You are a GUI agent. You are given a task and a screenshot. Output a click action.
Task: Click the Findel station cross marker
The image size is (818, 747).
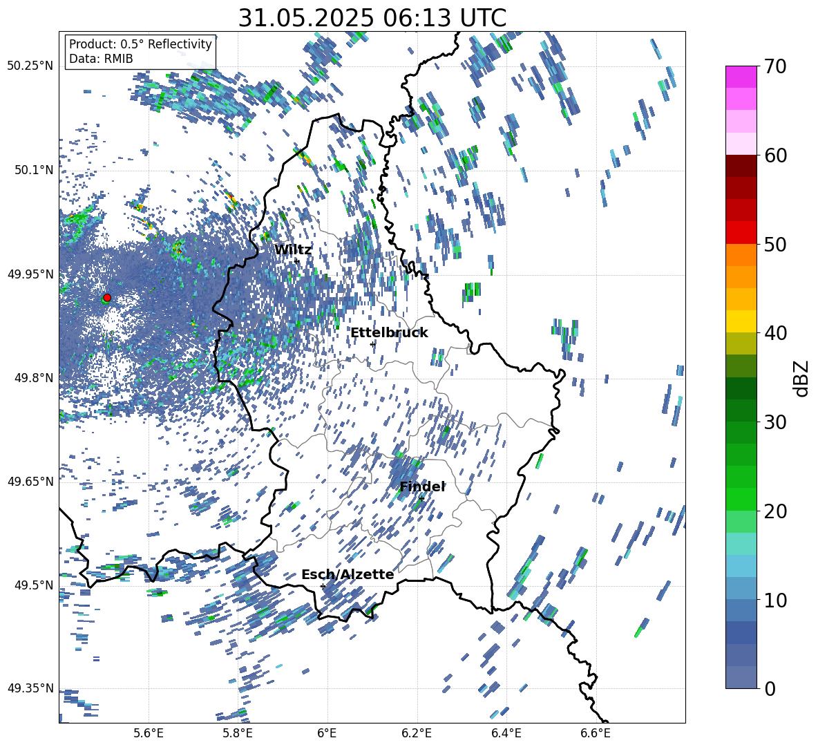click(421, 498)
